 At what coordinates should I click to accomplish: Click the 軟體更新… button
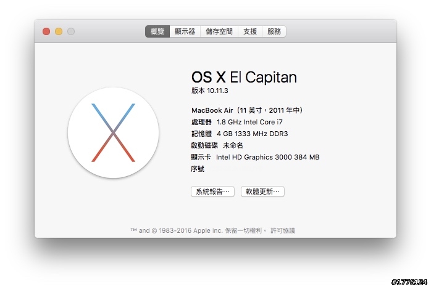[x=262, y=192]
